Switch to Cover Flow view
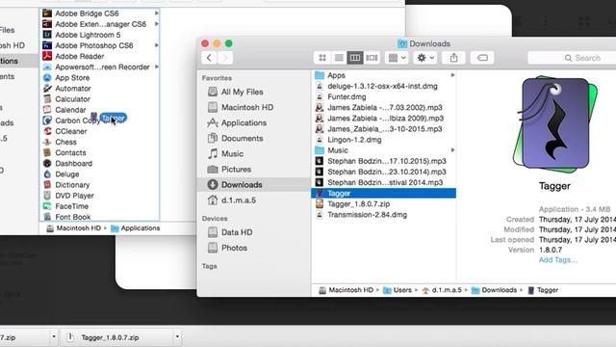The height and width of the screenshot is (347, 616). coord(372,58)
